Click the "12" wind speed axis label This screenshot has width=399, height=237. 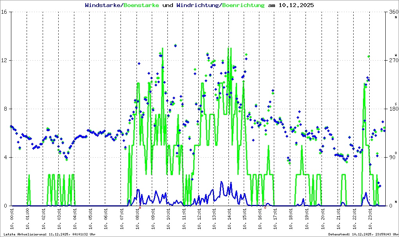pos(4,61)
